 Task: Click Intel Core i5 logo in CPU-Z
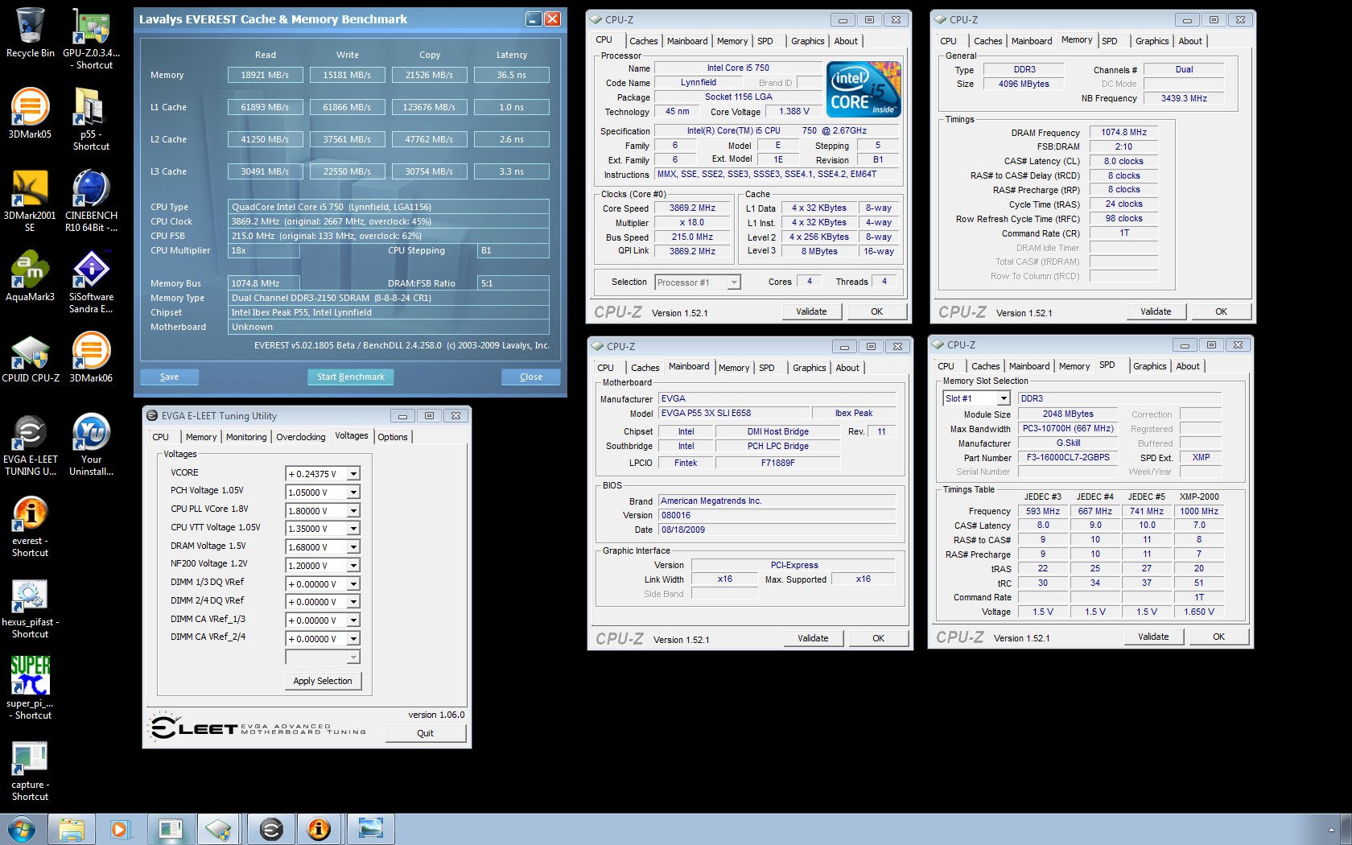pyautogui.click(x=864, y=89)
